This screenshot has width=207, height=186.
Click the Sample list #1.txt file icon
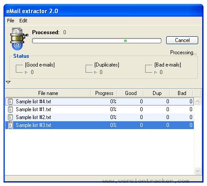pyautogui.click(x=10, y=109)
